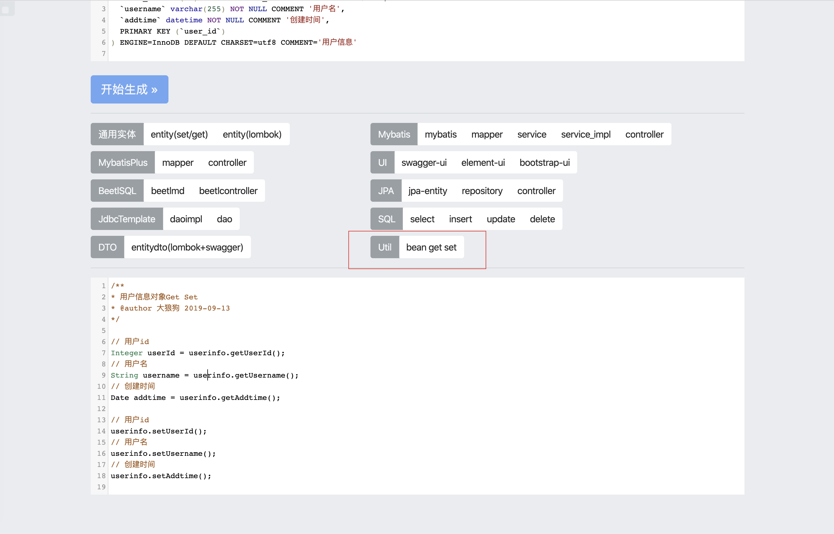Select entitydto(lombok+swagger) template

187,247
